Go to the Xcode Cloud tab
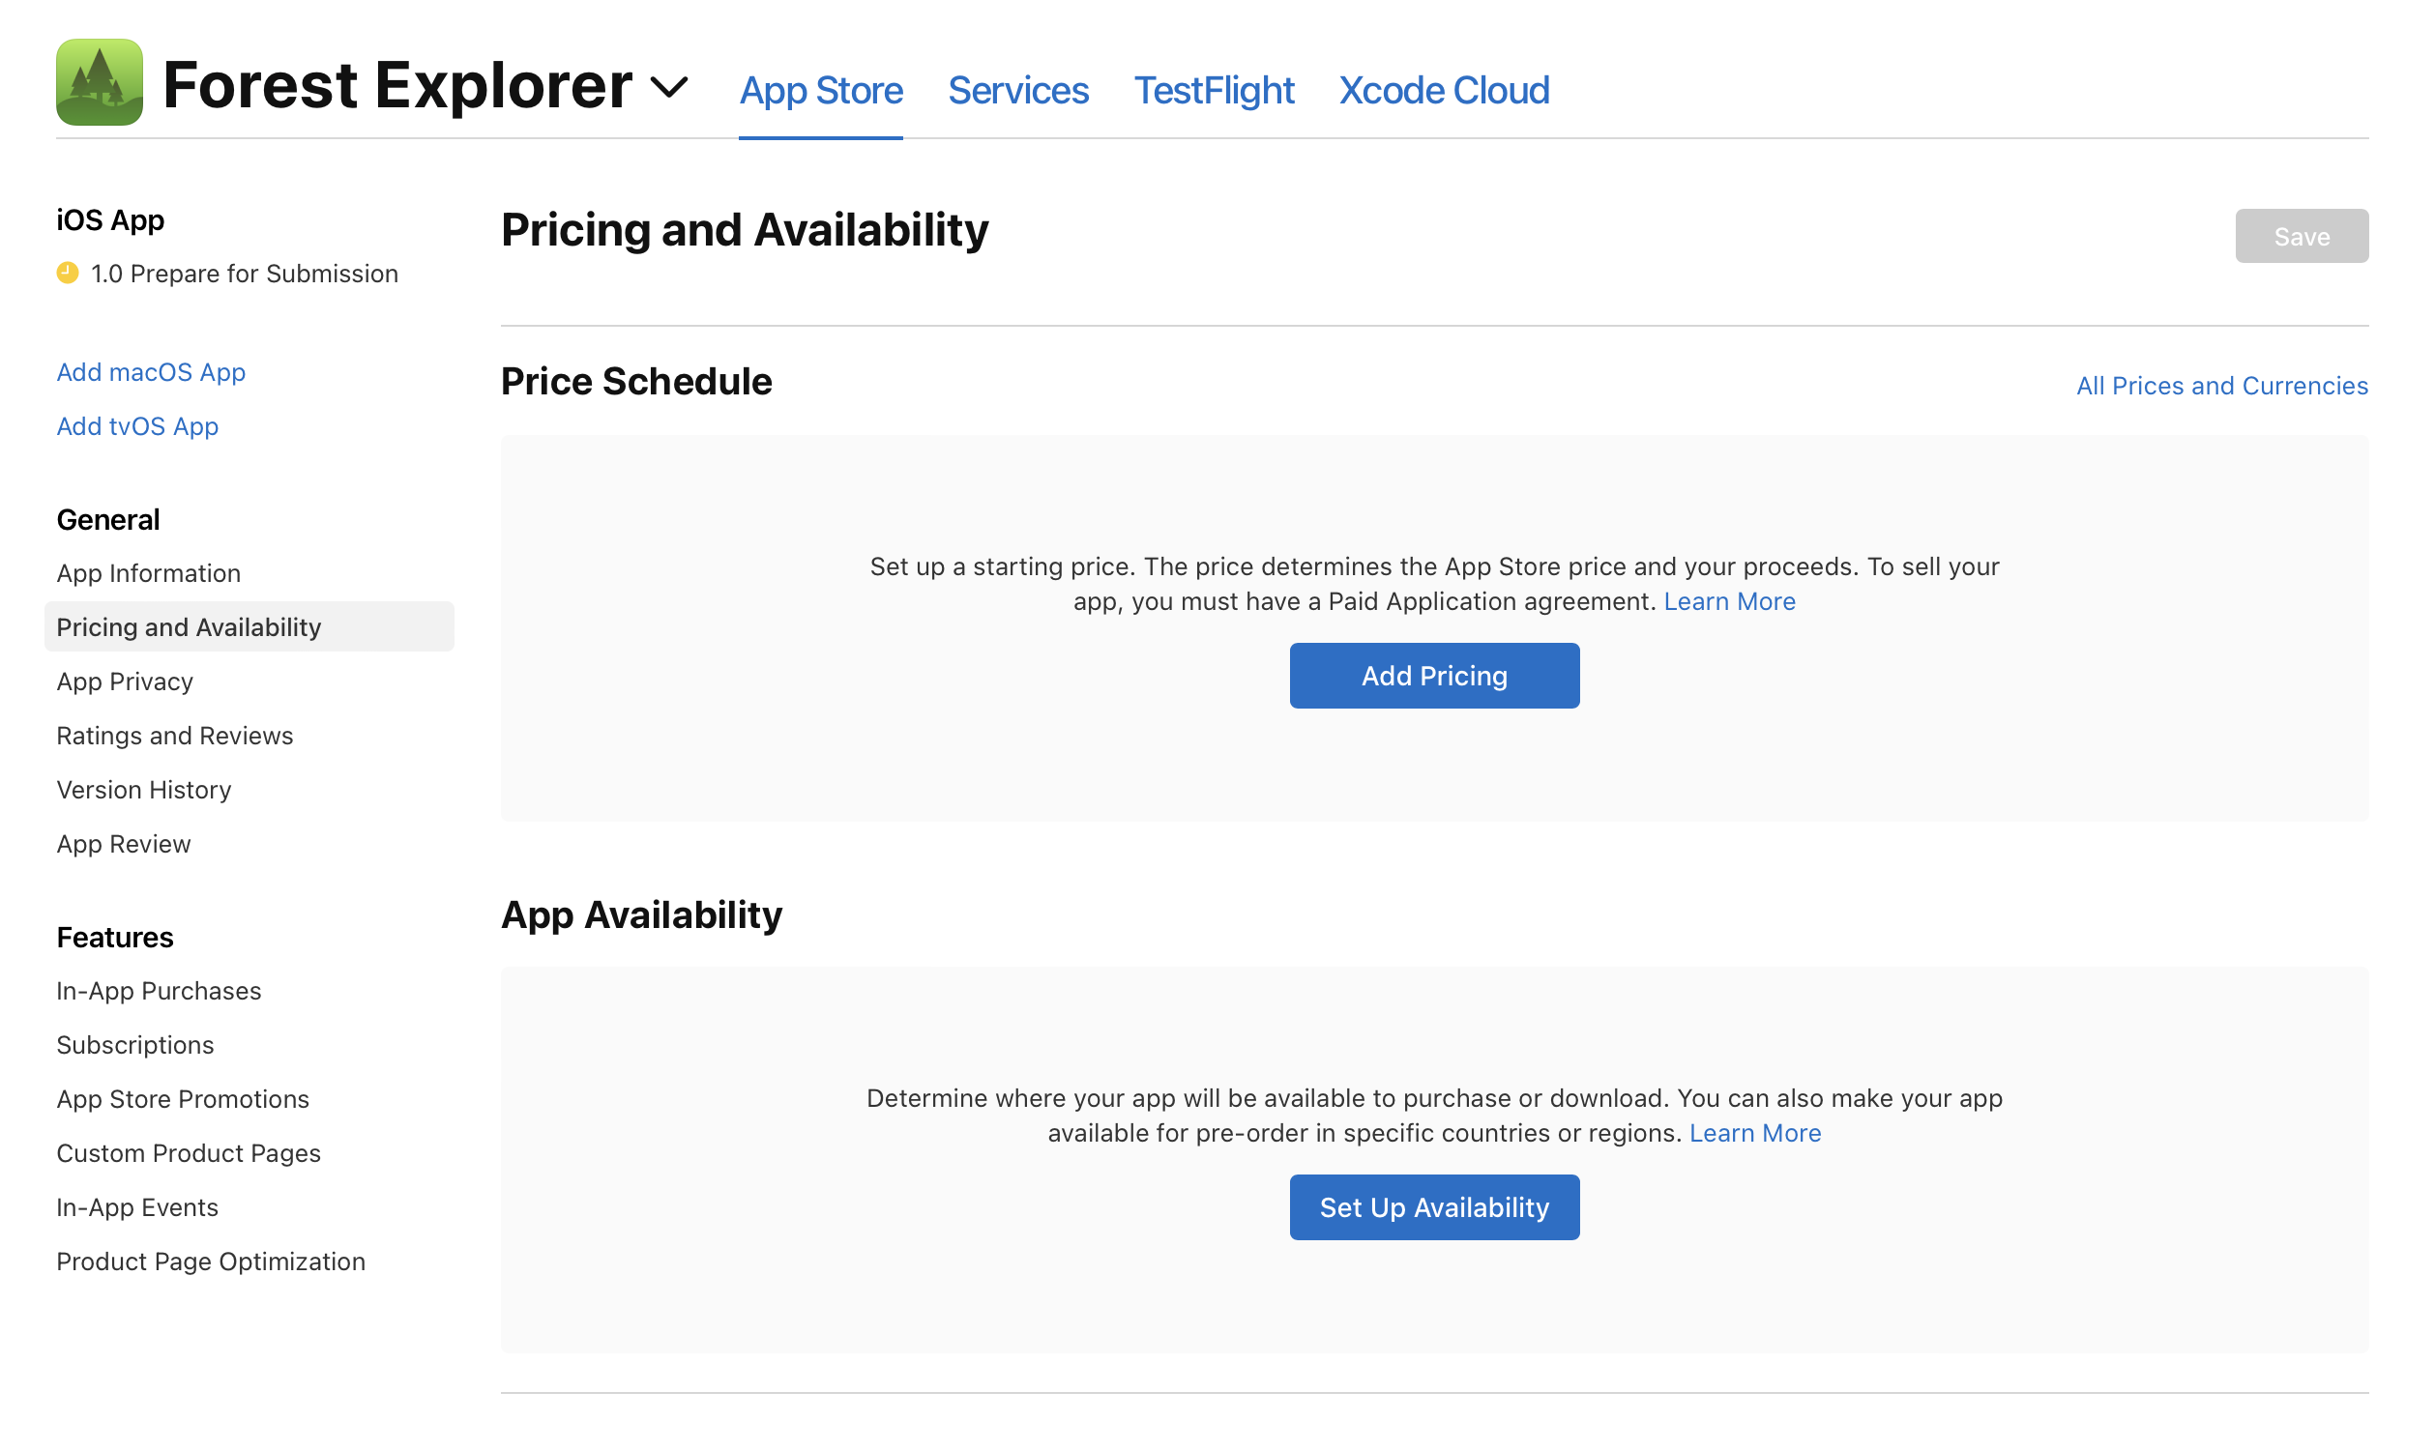The height and width of the screenshot is (1450, 2435). pos(1443,90)
